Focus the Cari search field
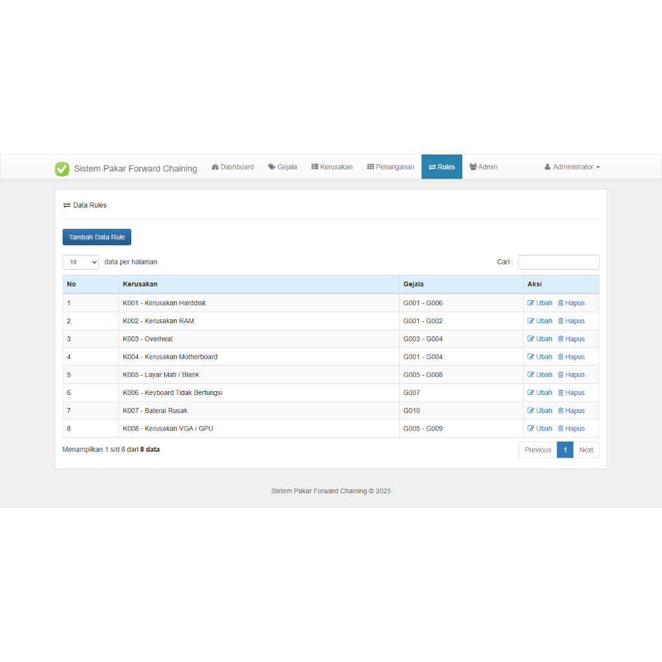This screenshot has width=662, height=662. (558, 262)
